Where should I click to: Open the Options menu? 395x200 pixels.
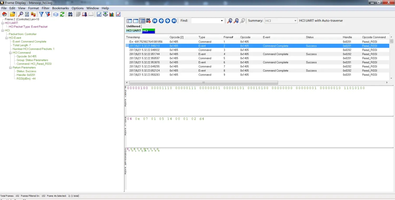coord(78,8)
